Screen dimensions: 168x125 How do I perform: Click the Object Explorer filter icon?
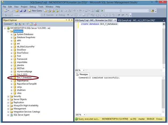point(28,24)
